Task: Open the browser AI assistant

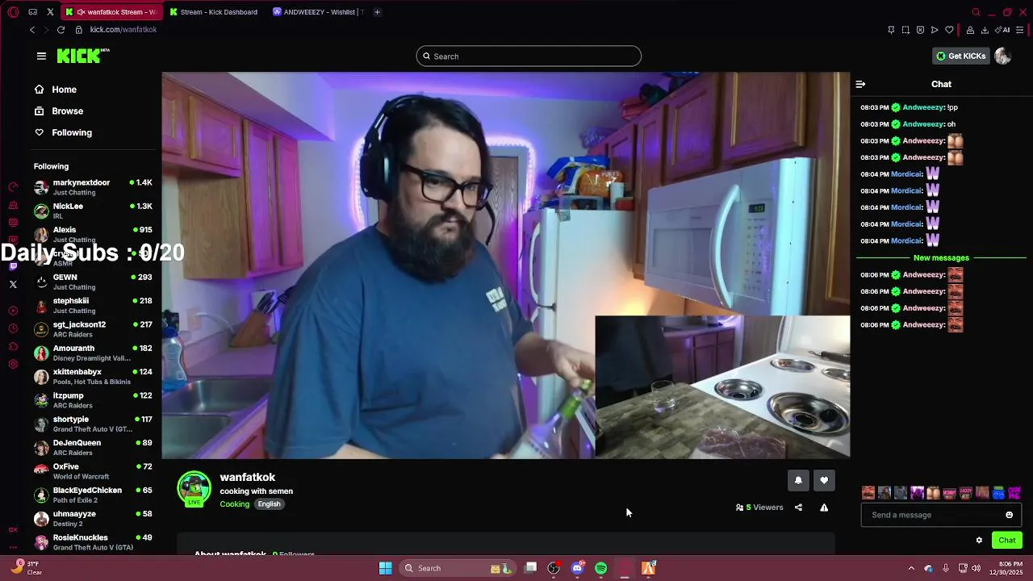Action: [x=1003, y=30]
